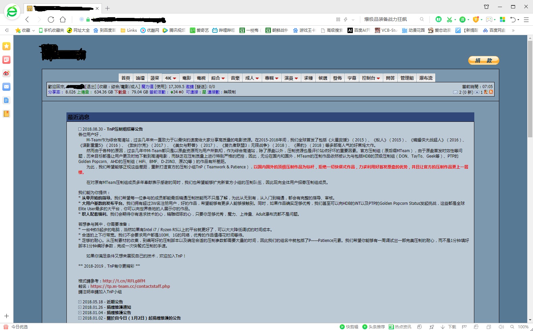Open the 求種 request tab
The width and height of the screenshot is (533, 331).
(308, 78)
